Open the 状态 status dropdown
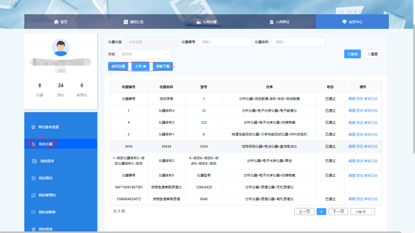The height and width of the screenshot is (233, 415). click(144, 54)
